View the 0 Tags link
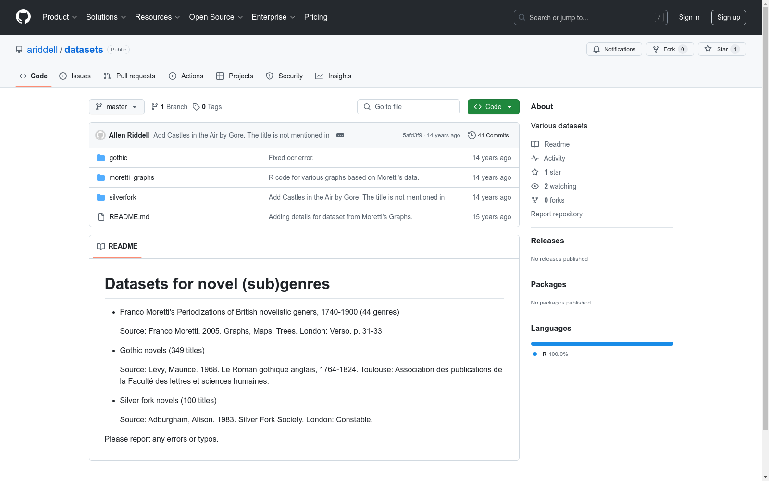 tap(207, 107)
